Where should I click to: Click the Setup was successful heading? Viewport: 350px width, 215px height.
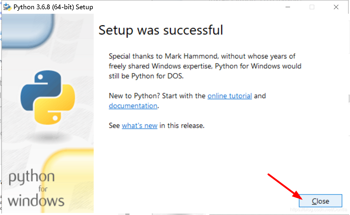pos(161,30)
